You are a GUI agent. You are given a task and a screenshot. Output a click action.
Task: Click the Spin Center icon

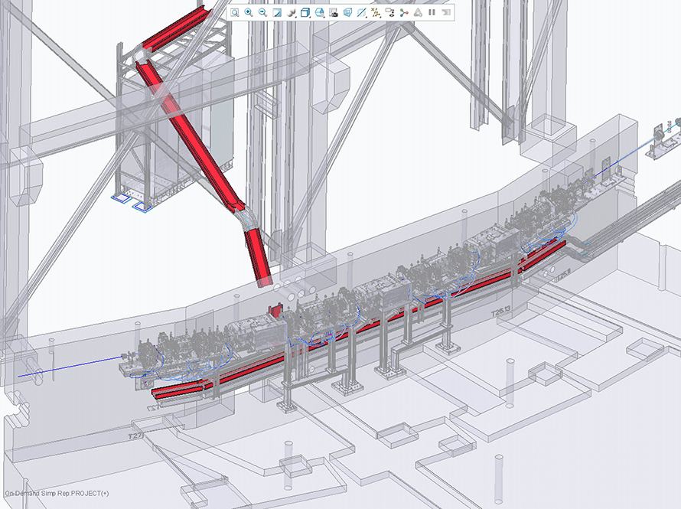(x=404, y=11)
